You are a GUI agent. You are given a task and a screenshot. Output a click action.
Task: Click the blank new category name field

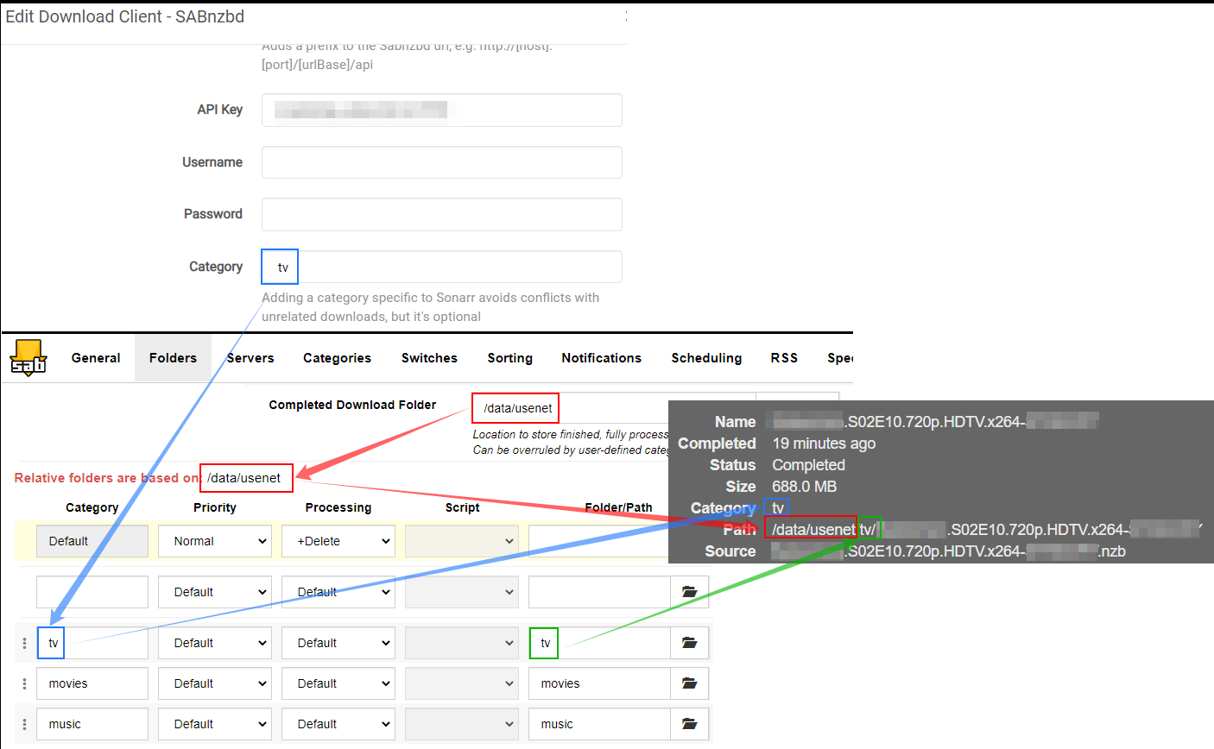click(x=92, y=592)
